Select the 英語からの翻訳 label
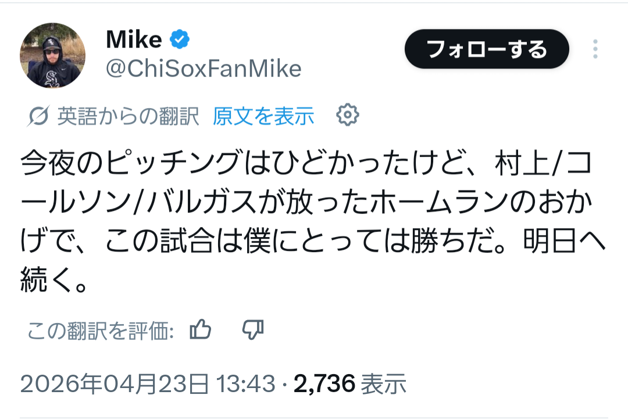This screenshot has width=628, height=420. click(x=128, y=117)
